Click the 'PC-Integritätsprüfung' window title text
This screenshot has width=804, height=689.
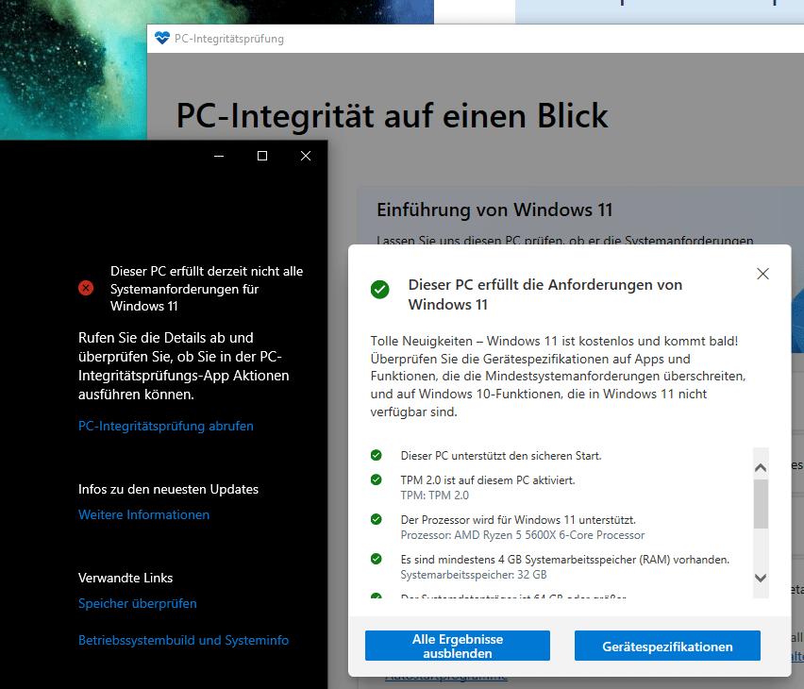[228, 39]
